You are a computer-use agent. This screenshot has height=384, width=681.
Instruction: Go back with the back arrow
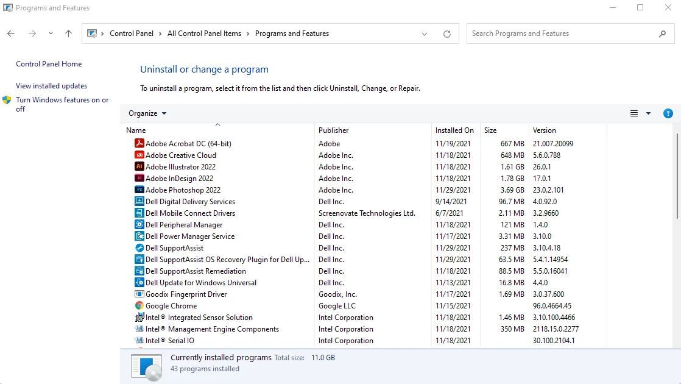11,34
